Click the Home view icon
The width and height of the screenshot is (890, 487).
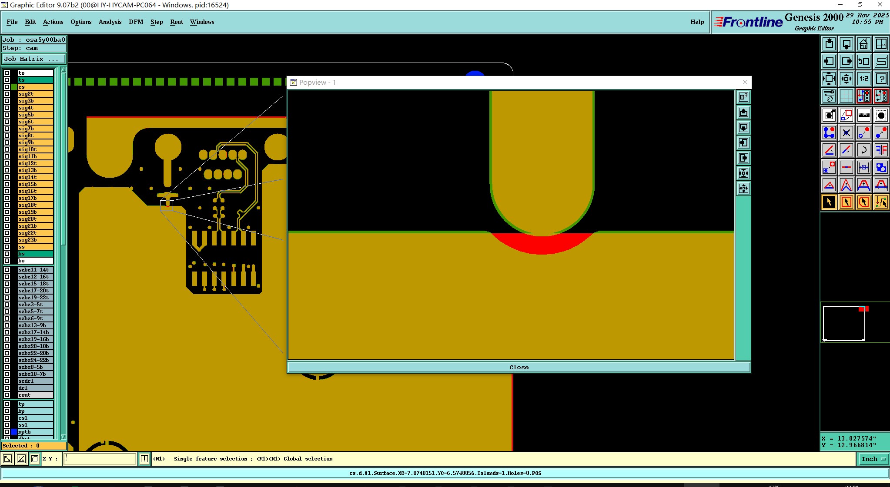[863, 44]
